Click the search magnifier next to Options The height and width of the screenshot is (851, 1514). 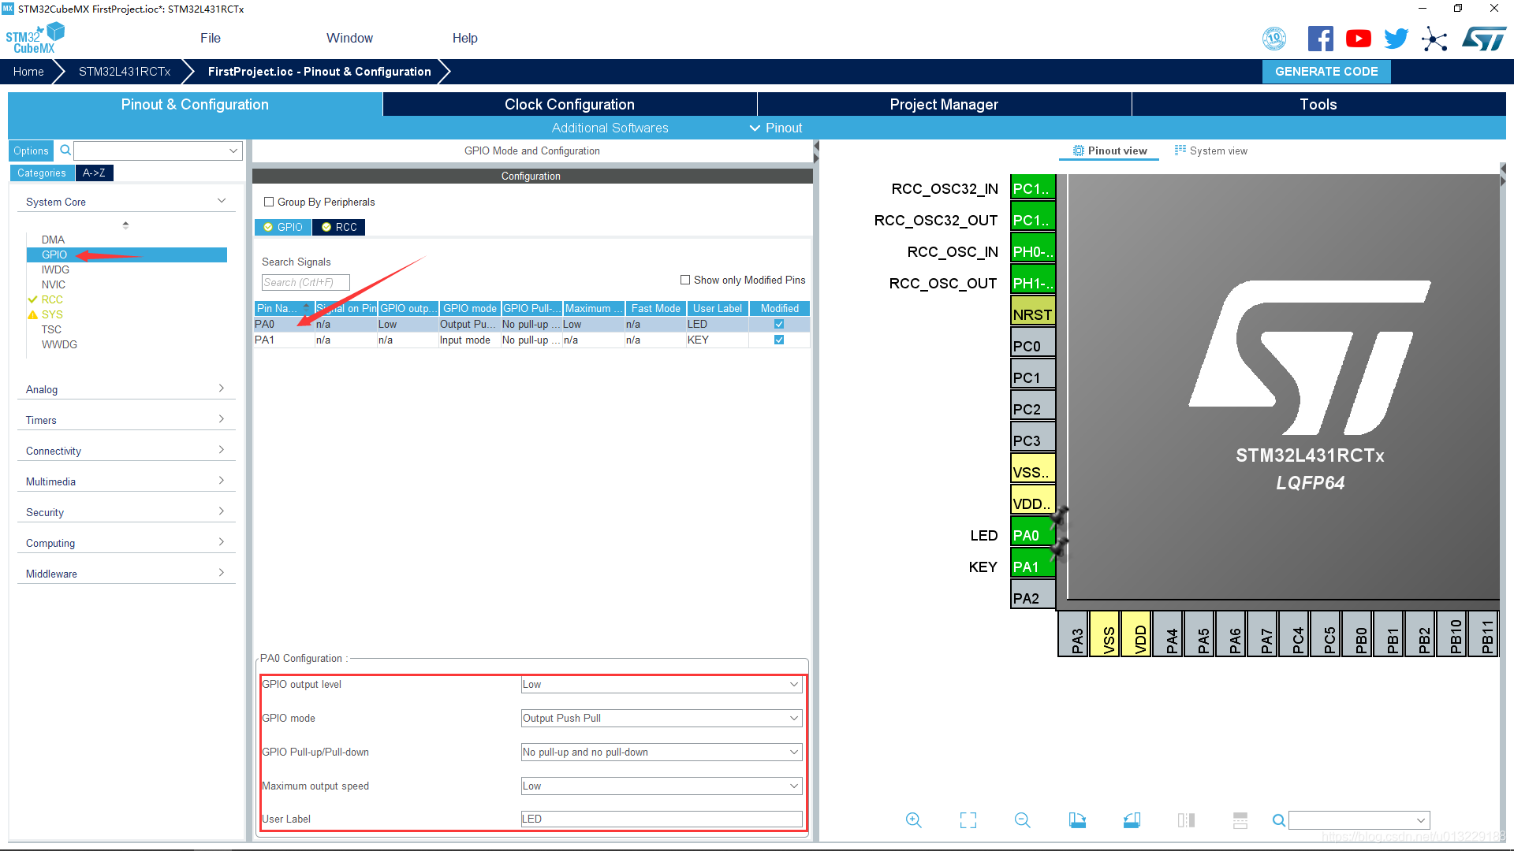tap(65, 150)
